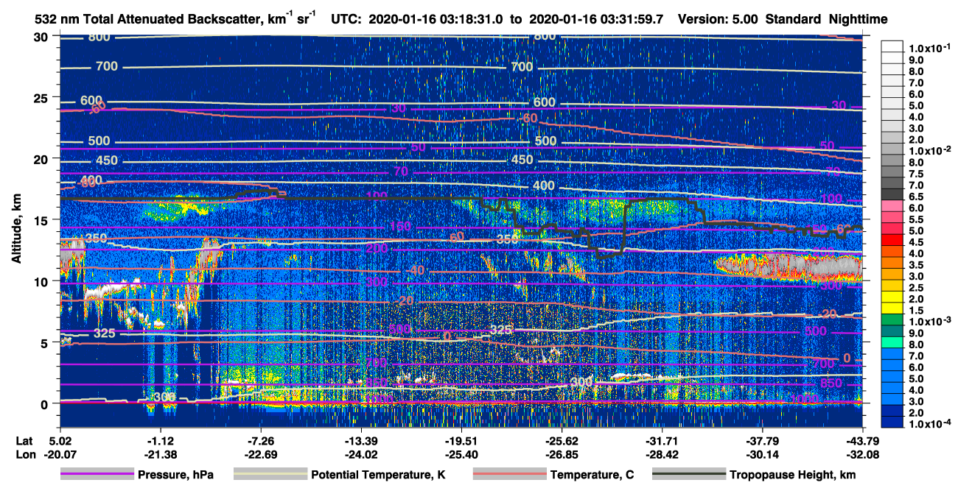
Task: Click the 'Temperature, C' legend label
Action: point(592,475)
